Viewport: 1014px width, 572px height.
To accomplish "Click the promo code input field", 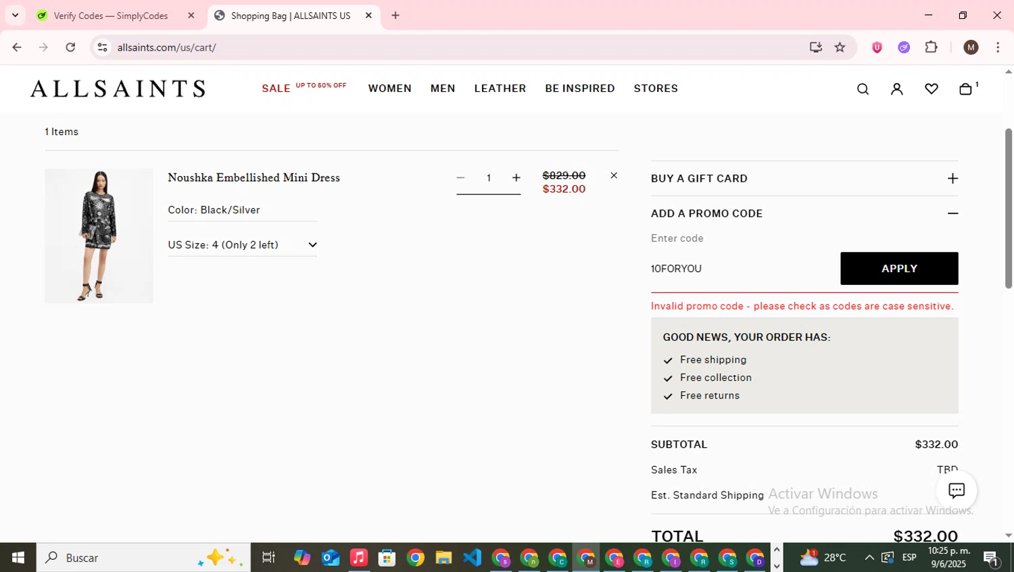I will pyautogui.click(x=742, y=269).
